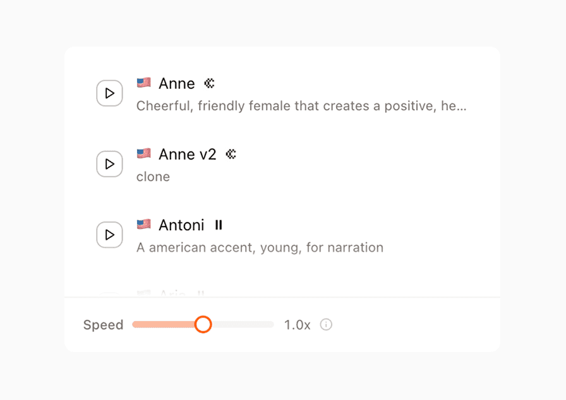Click the US flag icon beside Anne

click(144, 82)
